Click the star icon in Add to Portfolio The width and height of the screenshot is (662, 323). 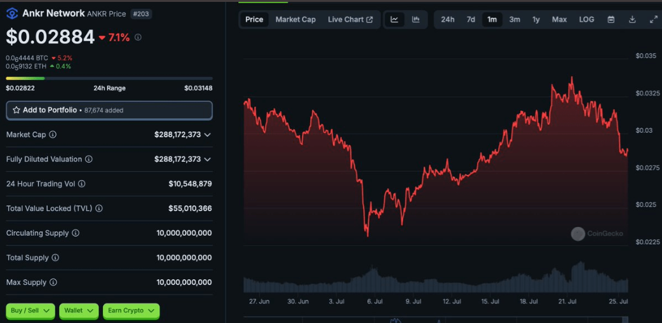tap(17, 110)
